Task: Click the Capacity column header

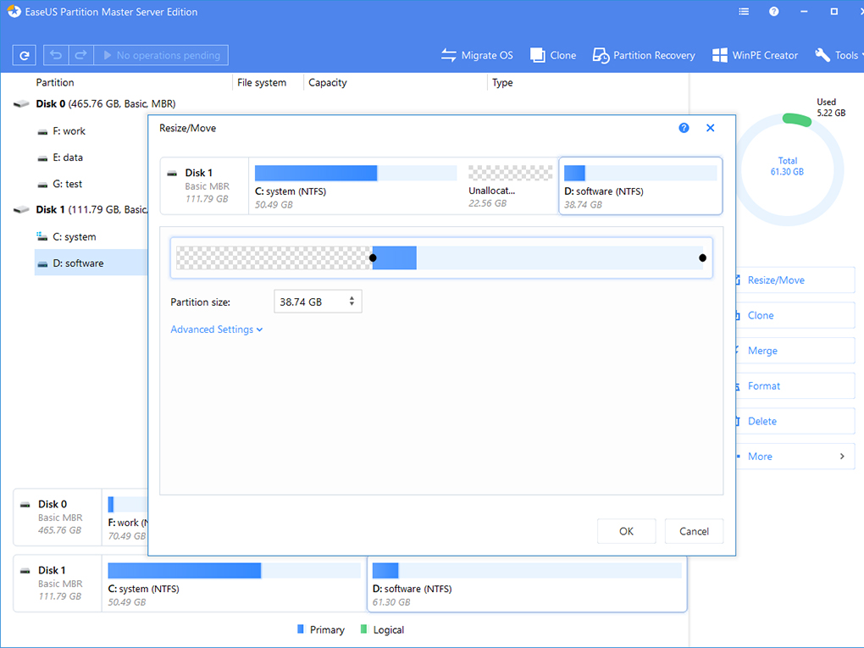Action: click(x=328, y=83)
